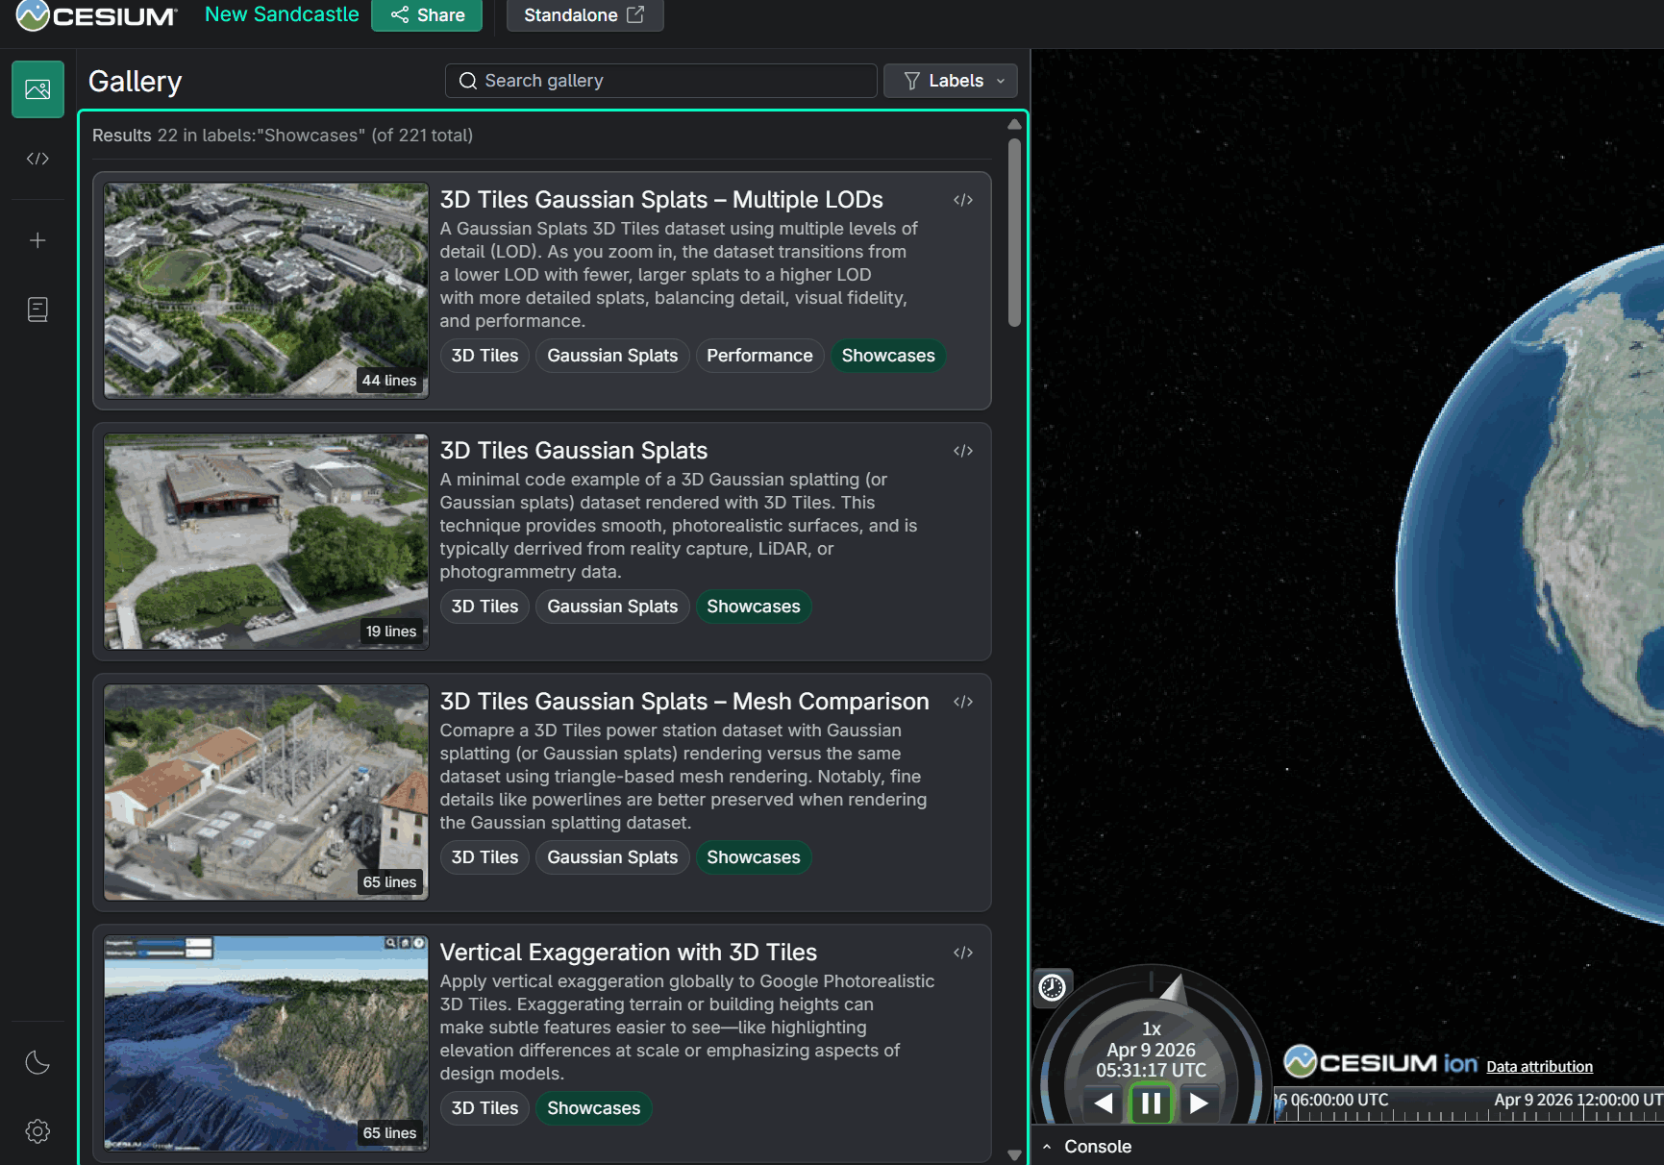This screenshot has width=1664, height=1165.
Task: Focus the Search gallery input field
Action: tap(660, 81)
